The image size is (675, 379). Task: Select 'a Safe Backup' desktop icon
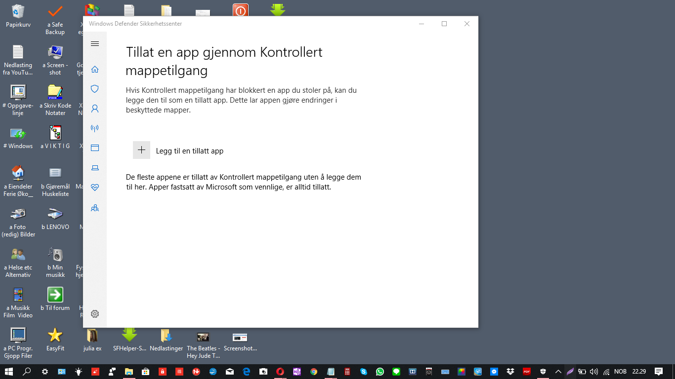tap(55, 20)
